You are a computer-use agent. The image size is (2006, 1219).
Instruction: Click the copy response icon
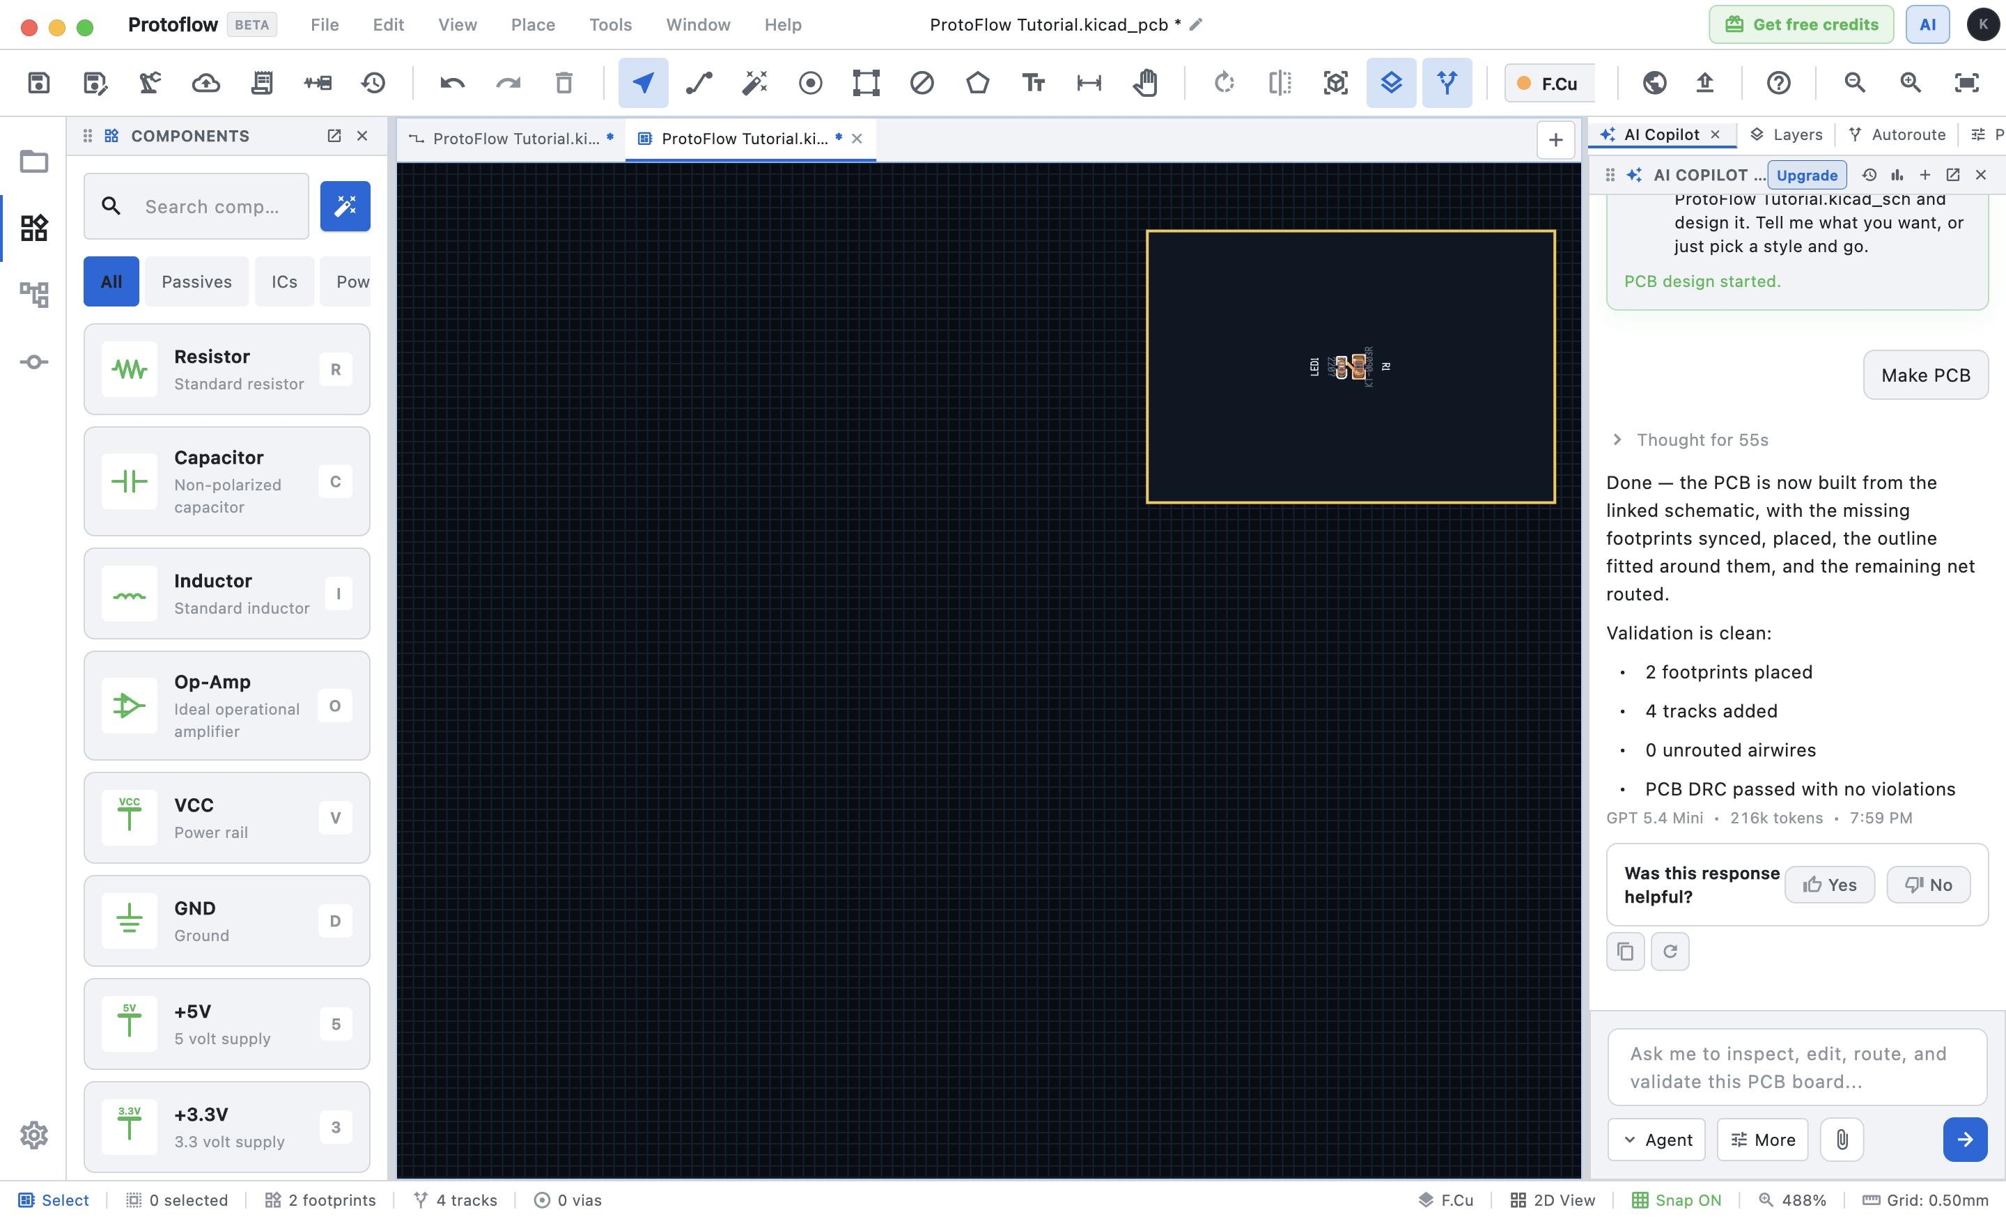1625,951
